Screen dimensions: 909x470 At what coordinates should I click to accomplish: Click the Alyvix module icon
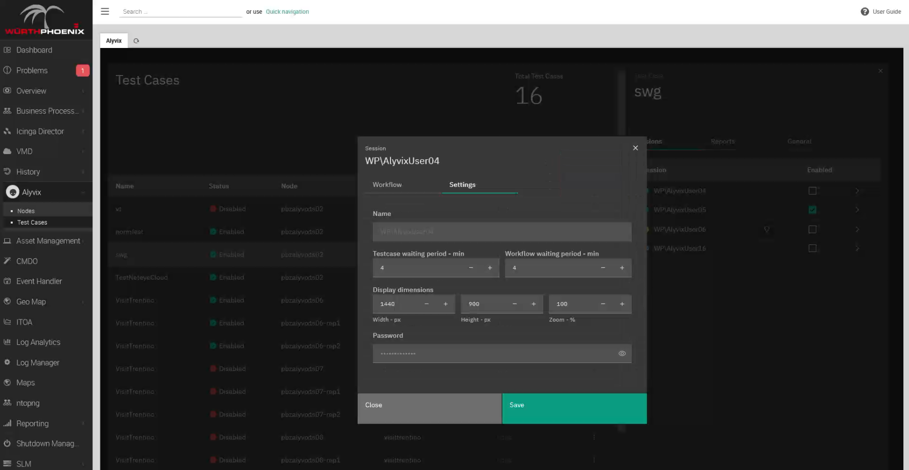(13, 192)
